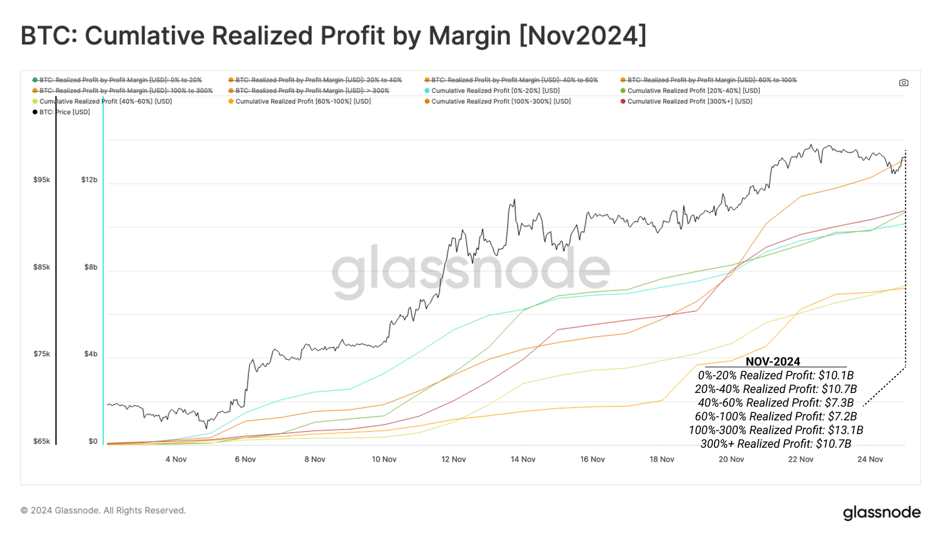Click the cyan dot for Cumulative 0%-20% legend

[x=427, y=91]
